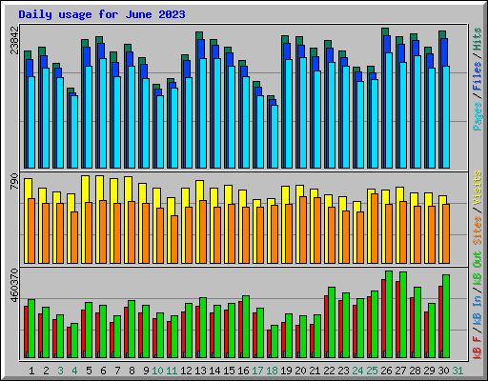Click day 6 on the x-axis
488x381 pixels.
point(103,371)
